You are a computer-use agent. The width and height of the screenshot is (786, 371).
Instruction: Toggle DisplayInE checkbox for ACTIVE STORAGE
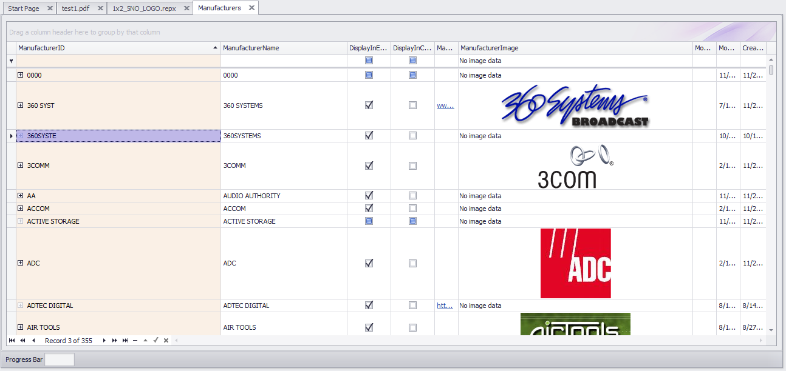(369, 221)
